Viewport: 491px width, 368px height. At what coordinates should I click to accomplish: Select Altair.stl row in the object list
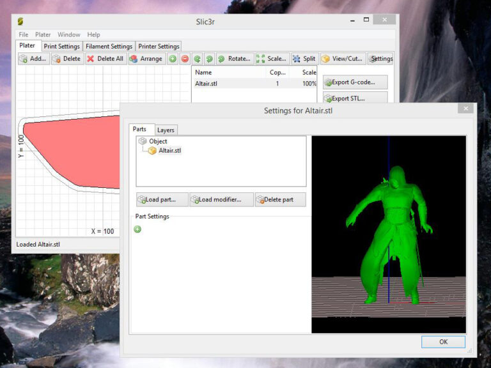tap(206, 84)
